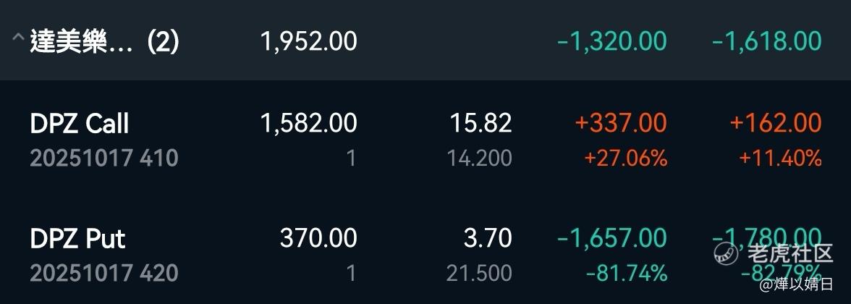Collapse the 達美樂 position group chevron
This screenshot has height=304, width=851.
click(18, 38)
